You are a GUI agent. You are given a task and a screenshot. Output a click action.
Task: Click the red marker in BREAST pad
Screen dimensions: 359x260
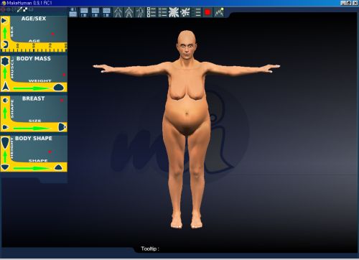click(x=62, y=101)
